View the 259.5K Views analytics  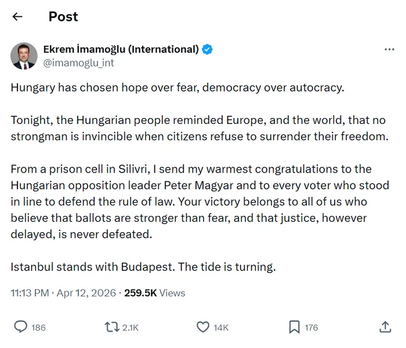[x=155, y=293]
